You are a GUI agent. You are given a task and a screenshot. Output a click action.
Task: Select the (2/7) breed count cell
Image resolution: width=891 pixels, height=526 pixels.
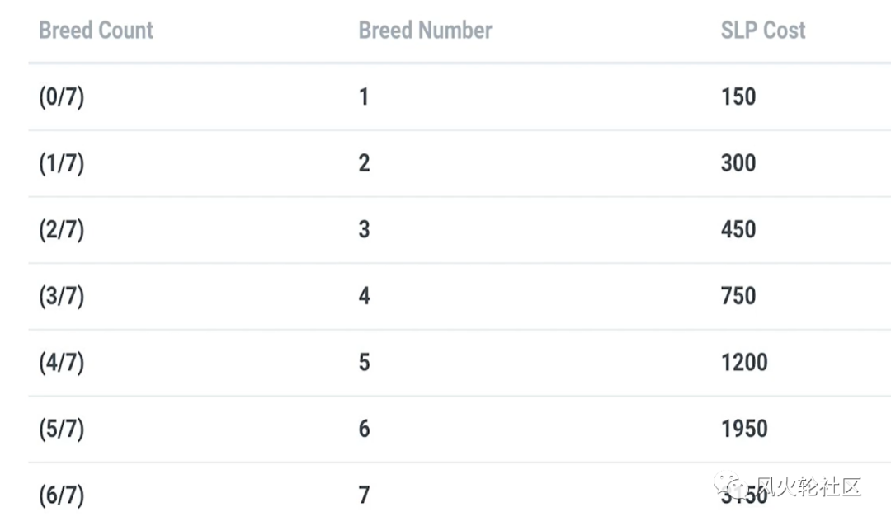pyautogui.click(x=61, y=229)
